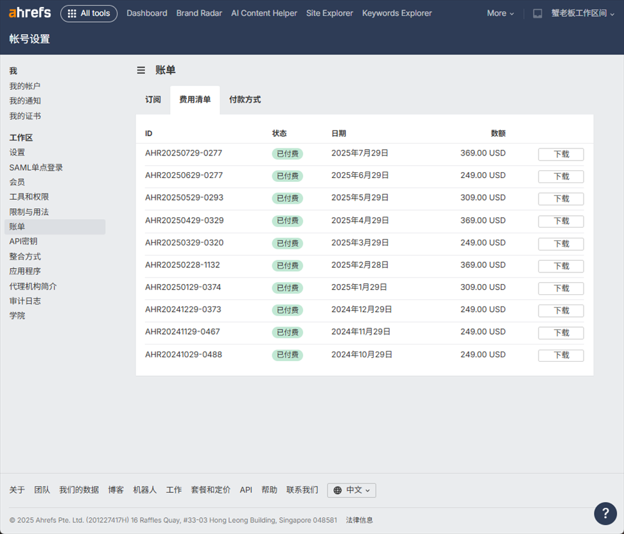The image size is (624, 534).
Task: Click the 机器人 footer link
Action: coord(145,490)
